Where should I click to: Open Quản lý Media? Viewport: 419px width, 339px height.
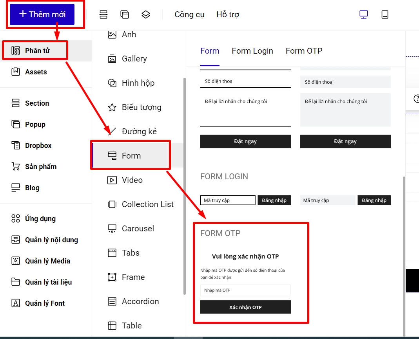click(x=47, y=261)
